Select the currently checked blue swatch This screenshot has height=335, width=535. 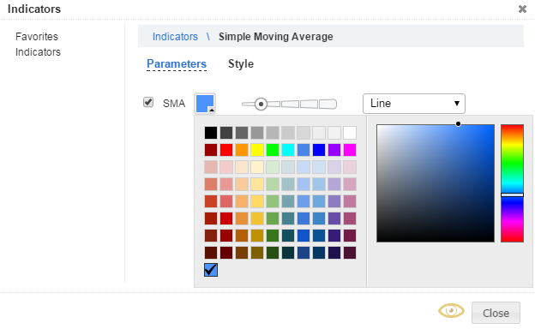(x=211, y=270)
